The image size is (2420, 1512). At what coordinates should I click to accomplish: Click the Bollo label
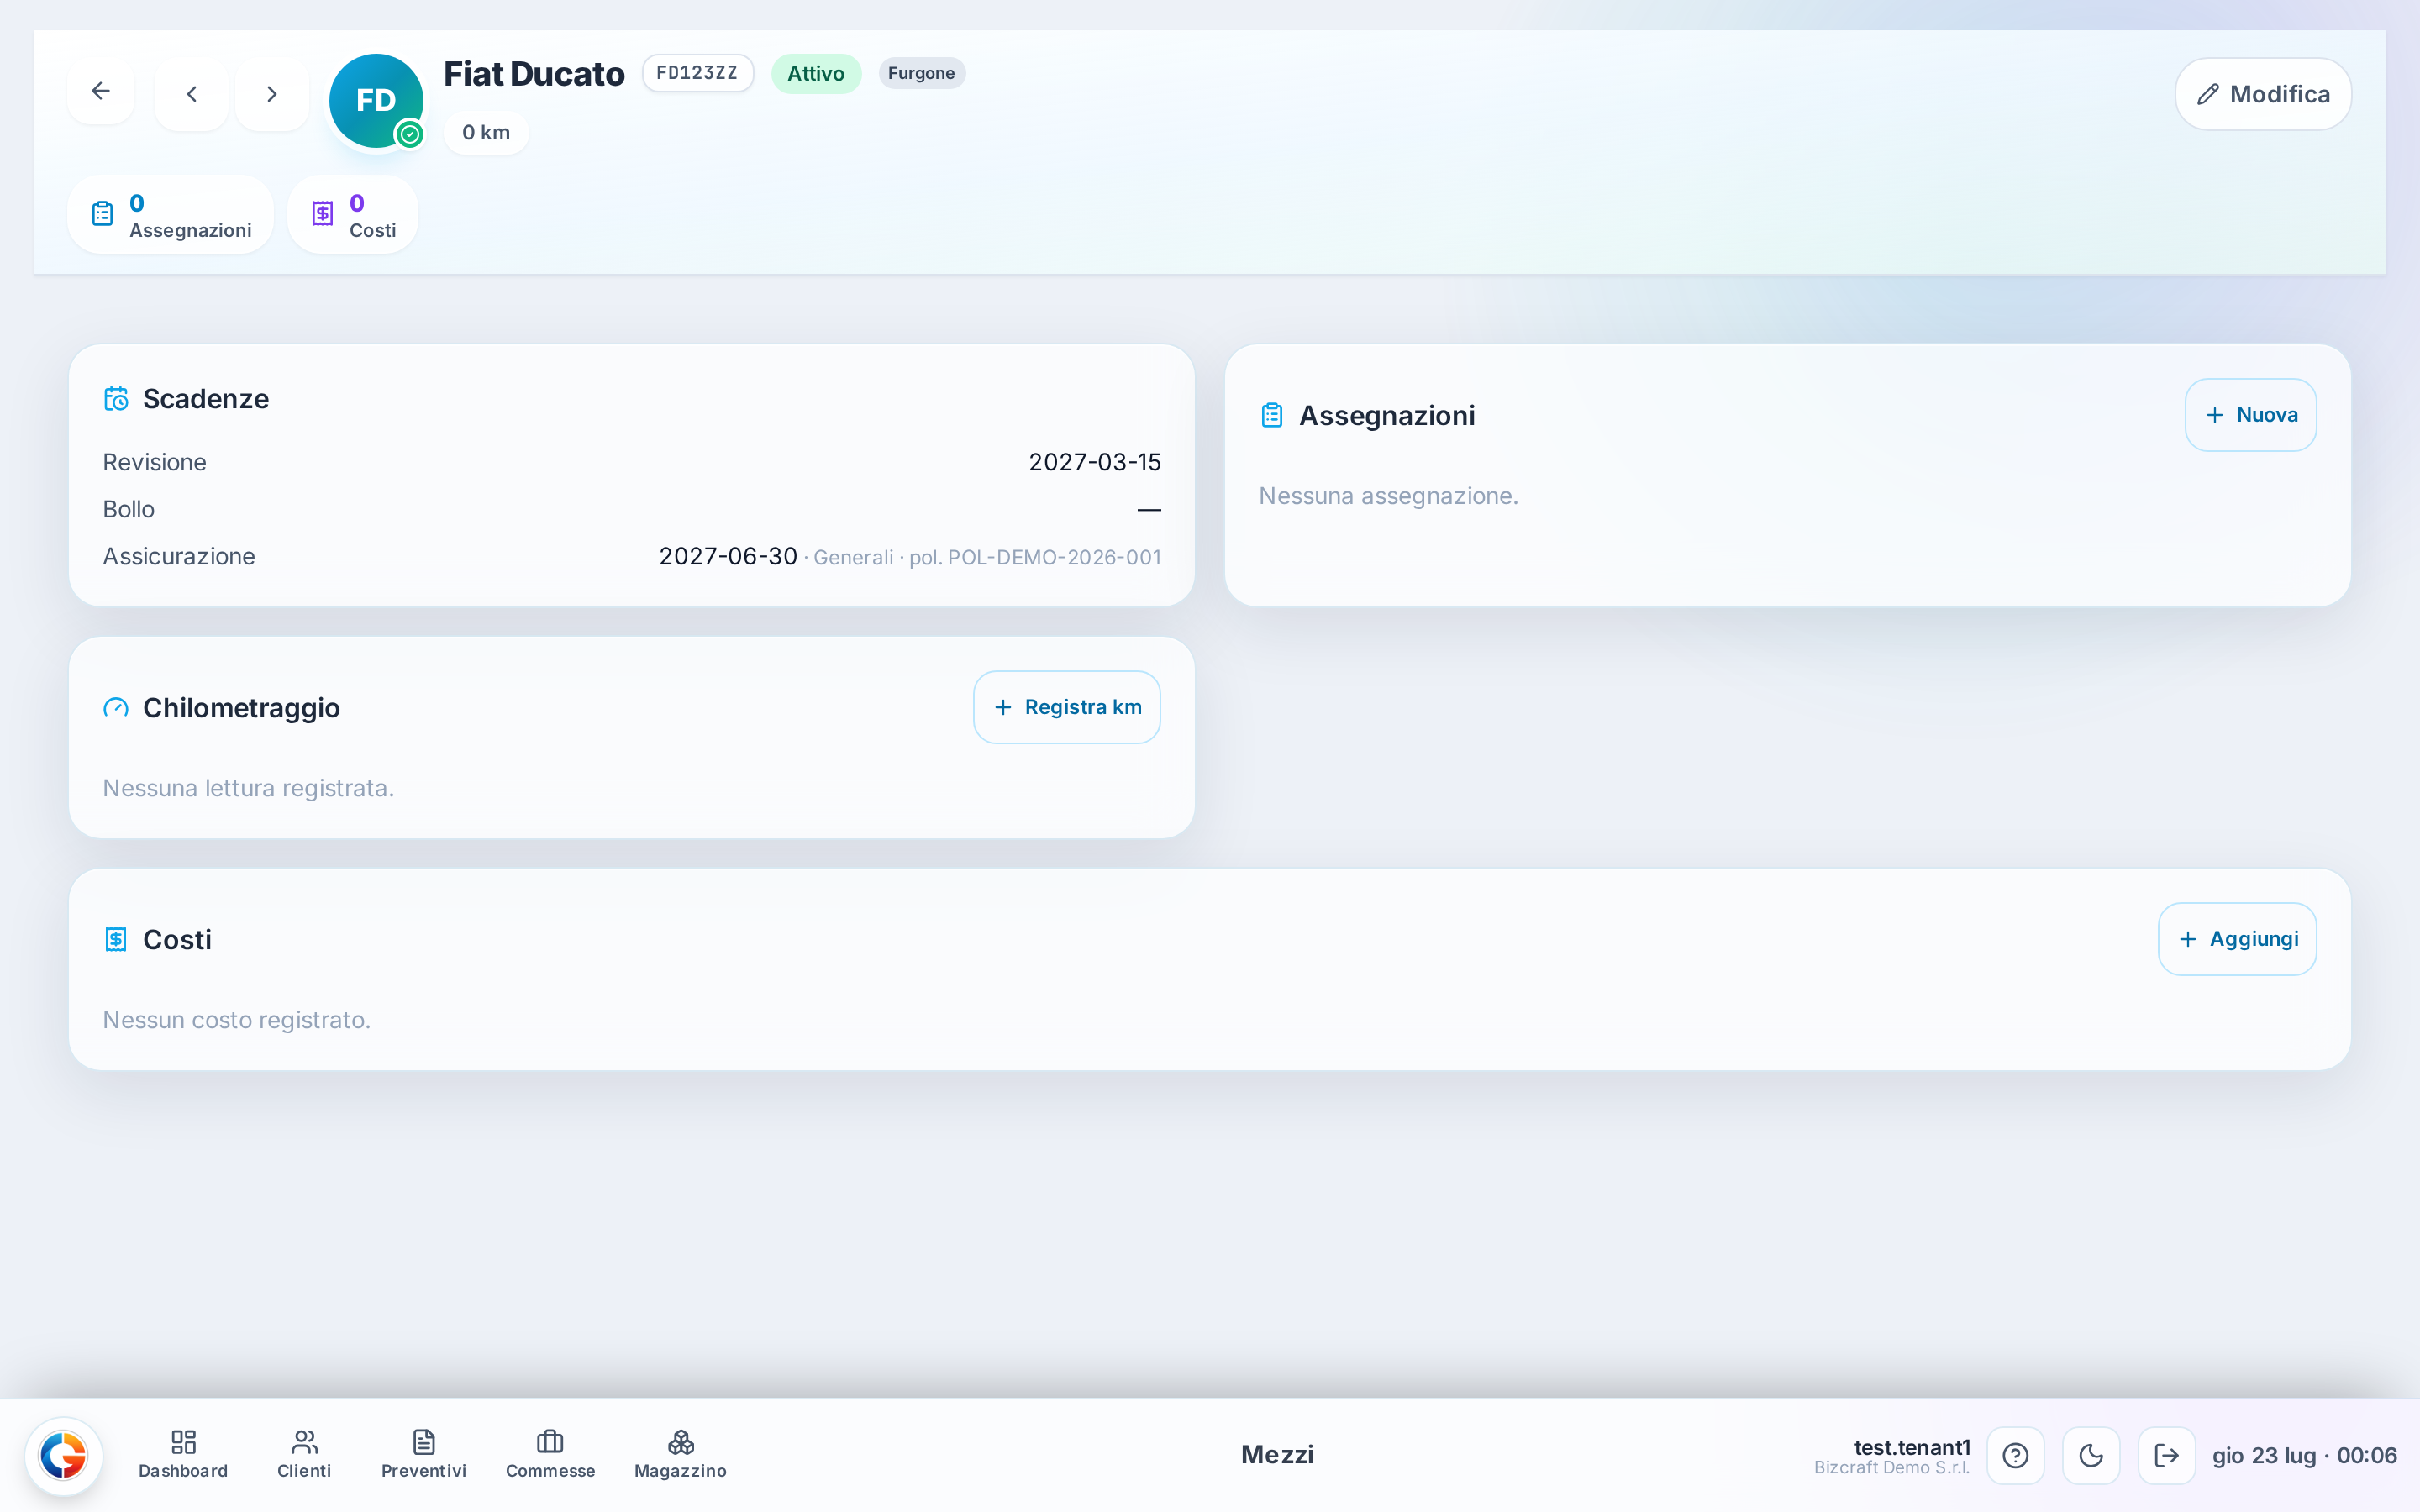129,509
